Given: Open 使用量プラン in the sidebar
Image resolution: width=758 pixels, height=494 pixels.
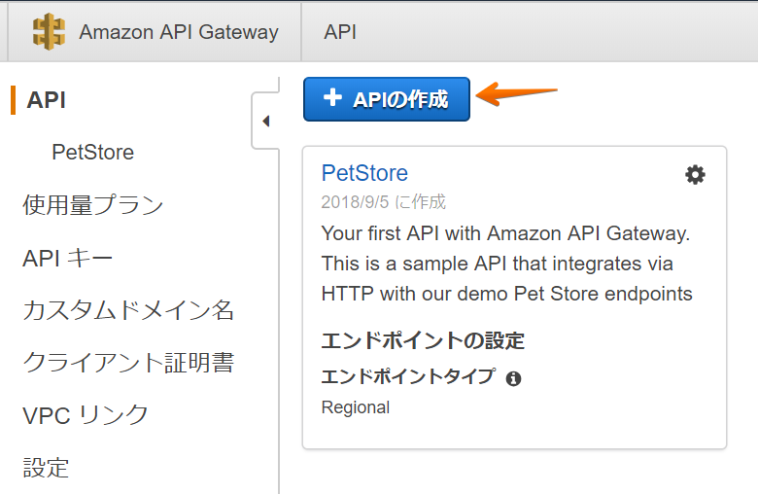Looking at the screenshot, I should 93,204.
